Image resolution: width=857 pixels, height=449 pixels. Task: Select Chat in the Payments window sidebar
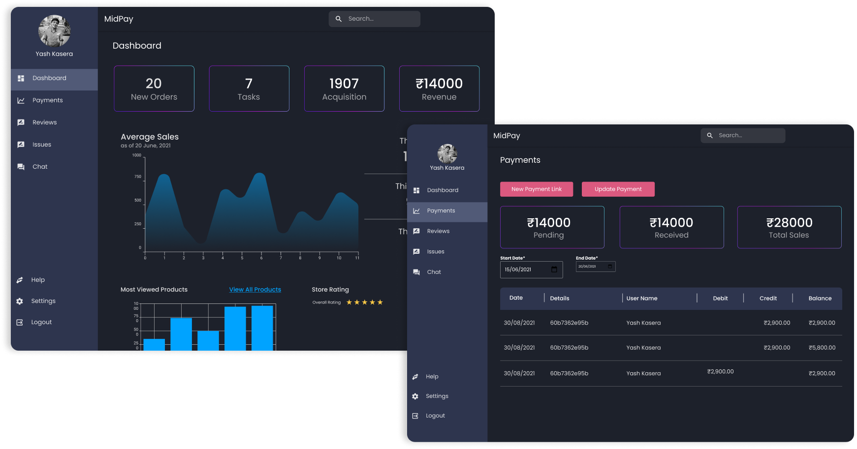(434, 272)
